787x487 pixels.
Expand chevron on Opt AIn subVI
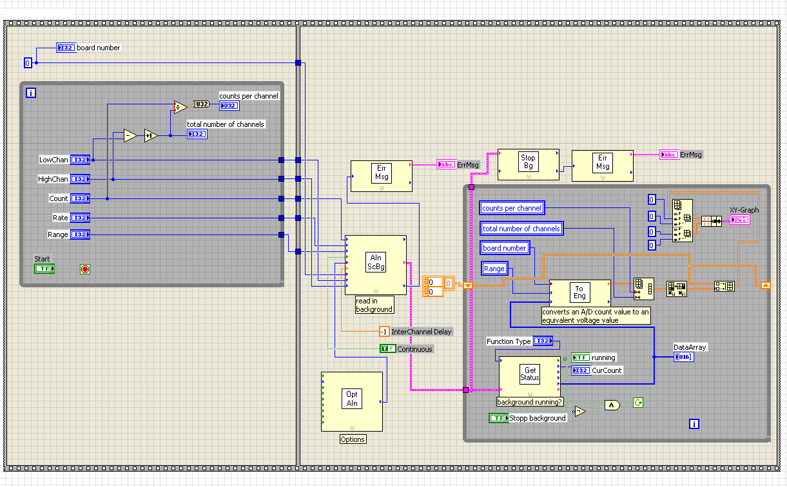(x=352, y=427)
